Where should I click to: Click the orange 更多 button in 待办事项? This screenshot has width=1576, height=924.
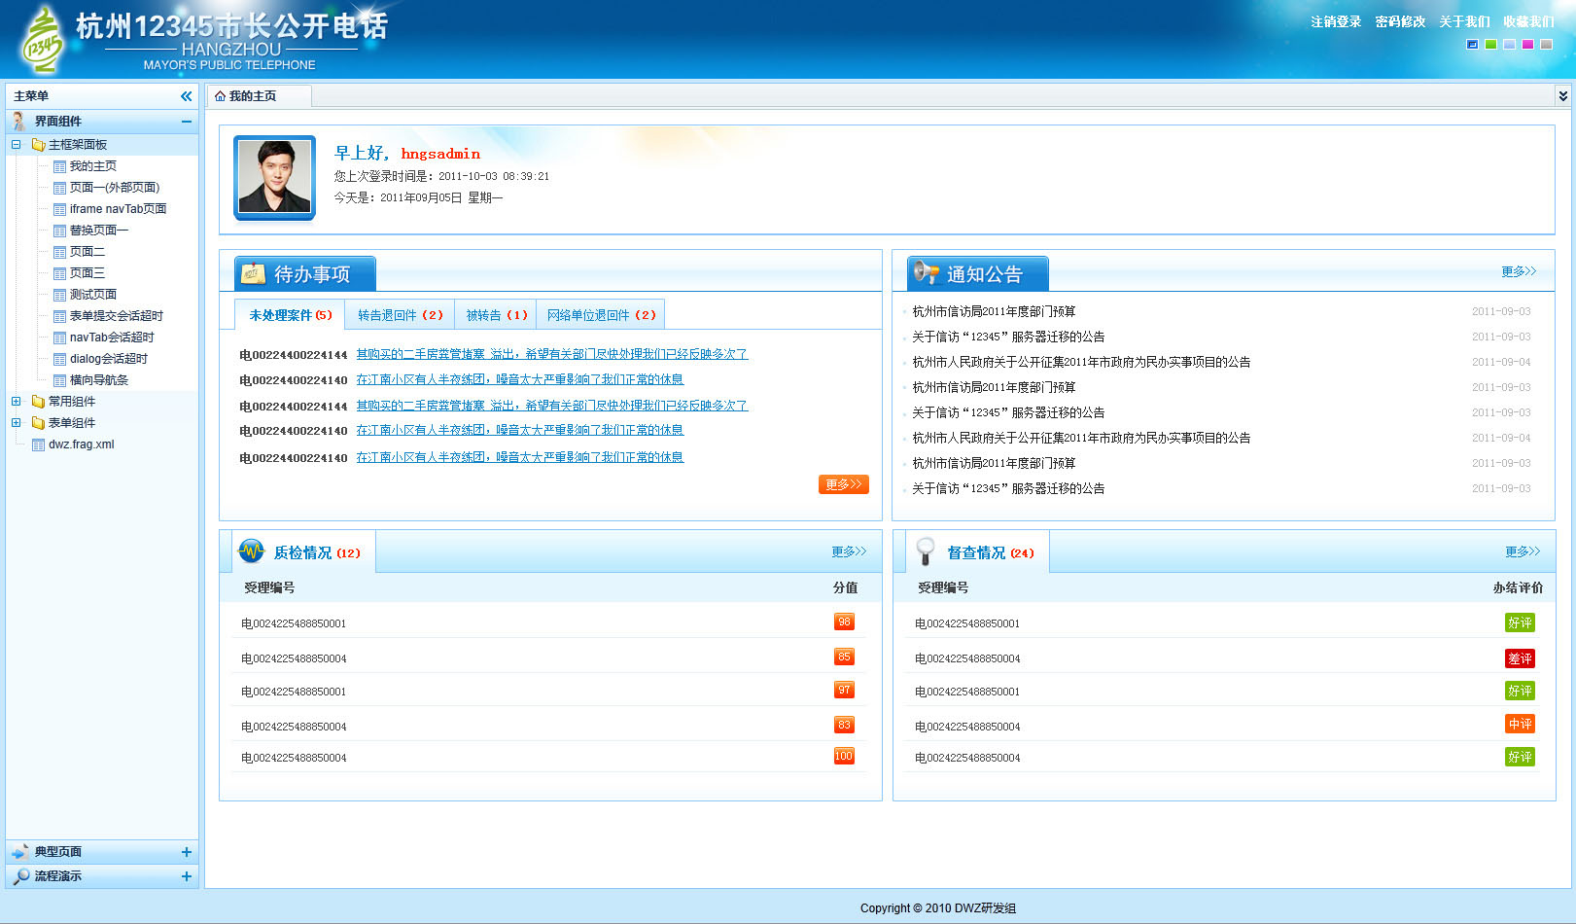pyautogui.click(x=844, y=484)
